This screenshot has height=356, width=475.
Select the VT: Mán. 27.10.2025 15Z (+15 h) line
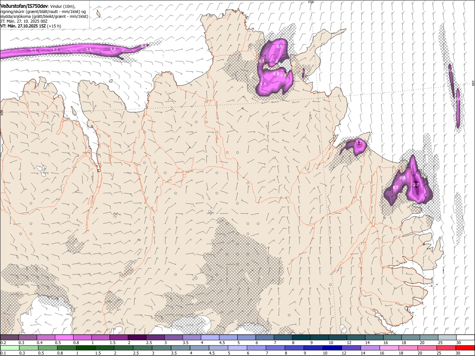30,26
